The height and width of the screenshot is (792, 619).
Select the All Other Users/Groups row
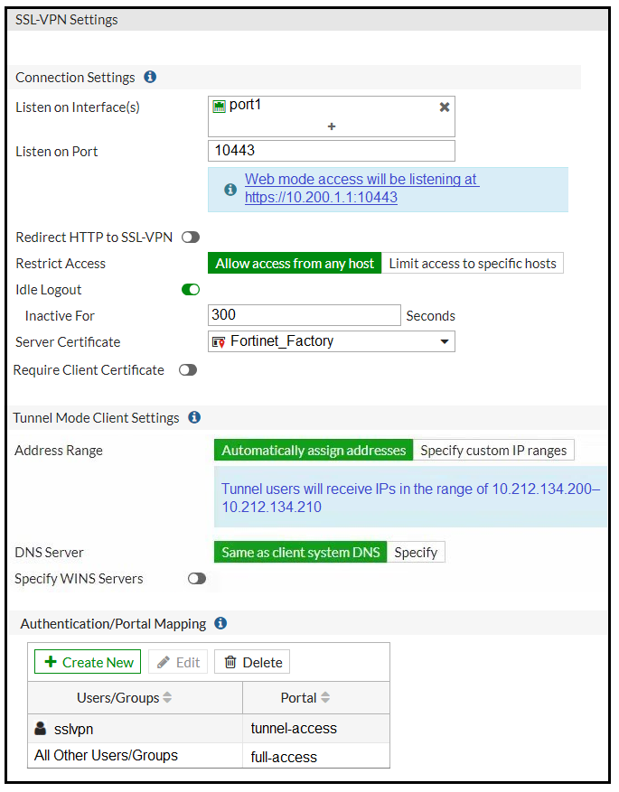(209, 755)
